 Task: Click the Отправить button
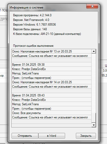(x=25, y=136)
